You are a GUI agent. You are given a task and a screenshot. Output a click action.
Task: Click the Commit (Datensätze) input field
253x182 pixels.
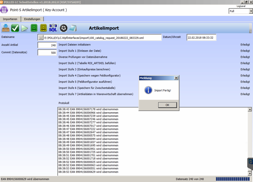click(x=47, y=52)
